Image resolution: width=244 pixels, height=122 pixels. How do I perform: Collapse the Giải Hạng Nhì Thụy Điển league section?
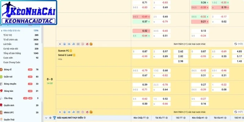click(x=46, y=118)
